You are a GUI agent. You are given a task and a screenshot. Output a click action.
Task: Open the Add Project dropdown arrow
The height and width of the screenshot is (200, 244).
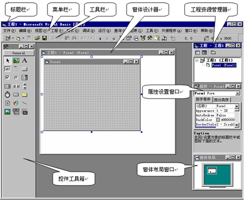(x=13, y=38)
